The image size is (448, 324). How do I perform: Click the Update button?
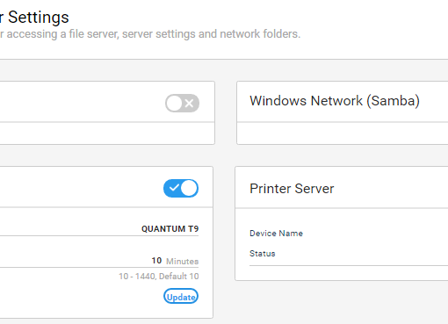tap(181, 296)
